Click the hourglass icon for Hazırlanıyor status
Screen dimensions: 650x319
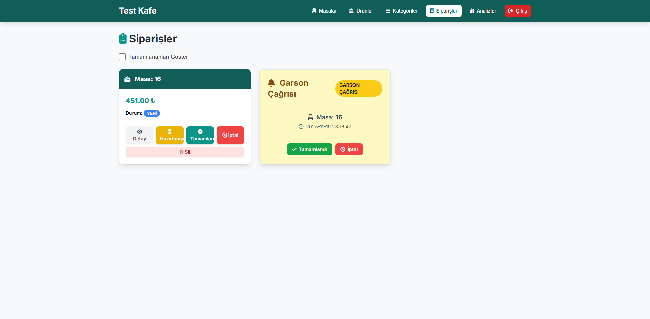(170, 132)
